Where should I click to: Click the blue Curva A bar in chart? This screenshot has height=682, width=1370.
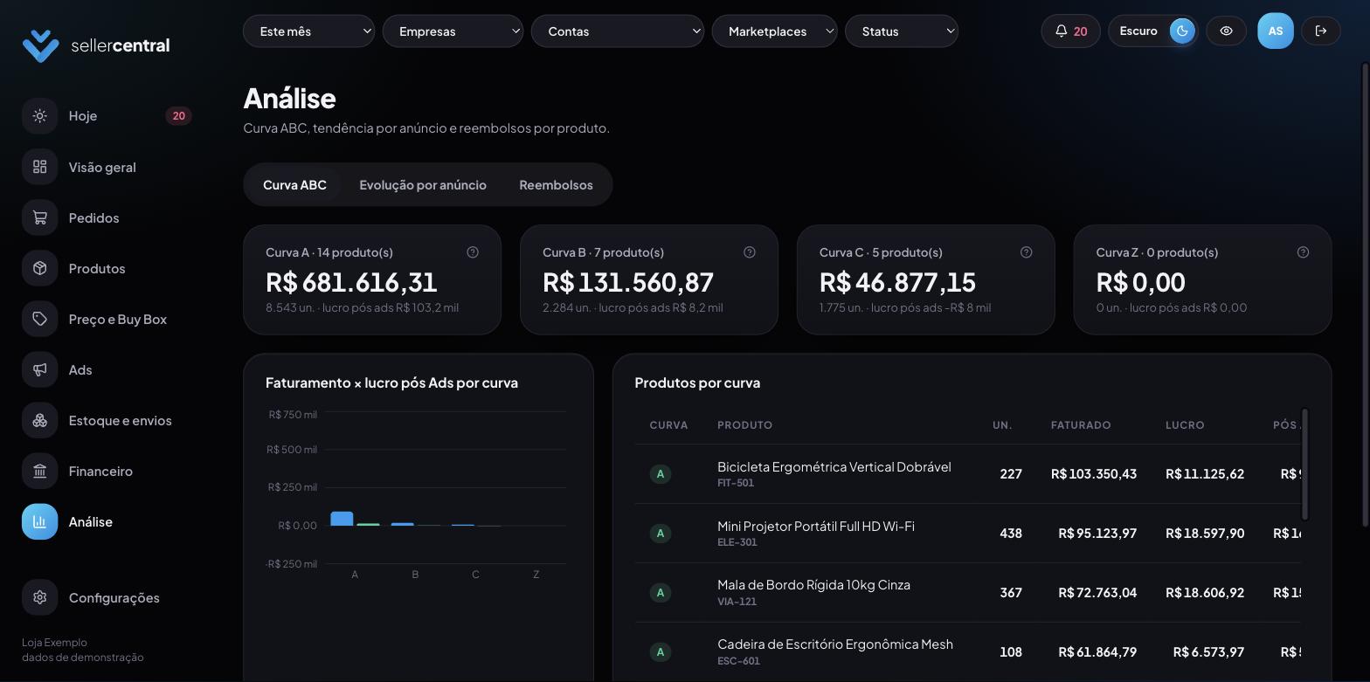point(342,519)
